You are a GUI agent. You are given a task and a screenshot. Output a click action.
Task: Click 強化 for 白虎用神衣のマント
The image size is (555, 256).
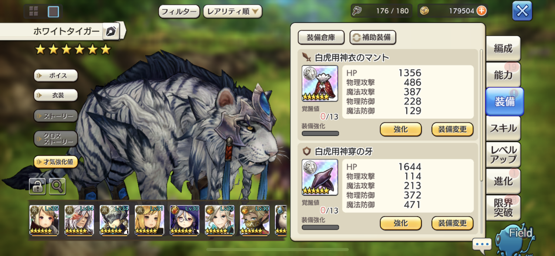pyautogui.click(x=401, y=129)
